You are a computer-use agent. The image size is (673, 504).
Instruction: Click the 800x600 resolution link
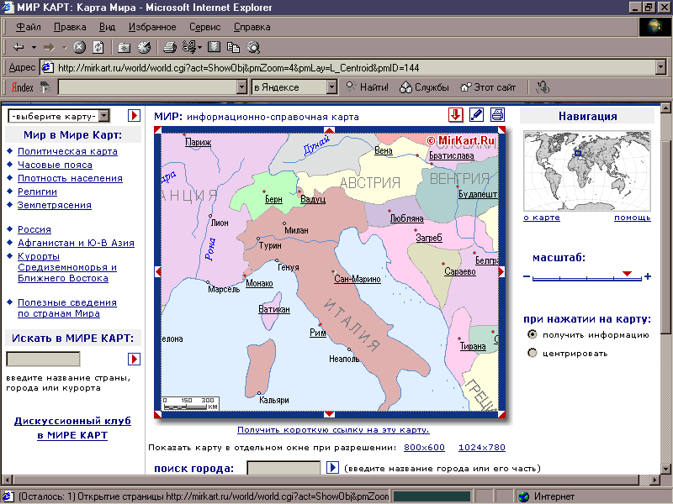click(424, 447)
